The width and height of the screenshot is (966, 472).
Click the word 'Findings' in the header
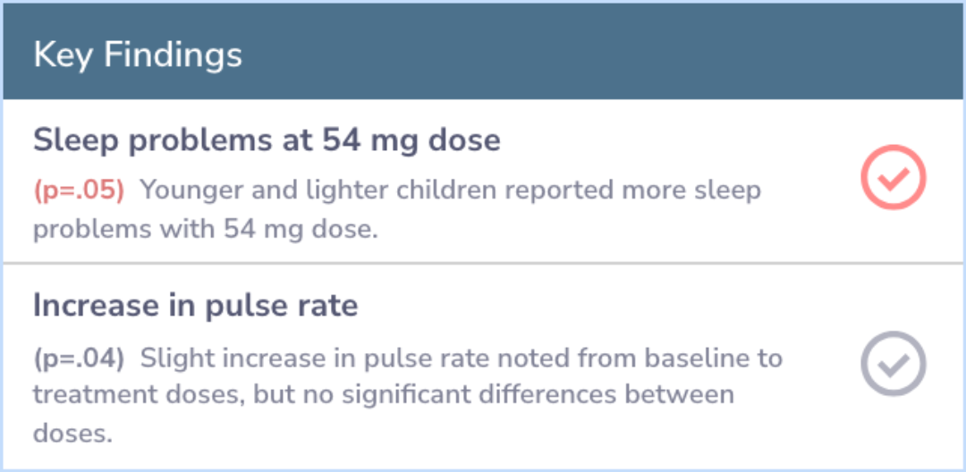(174, 55)
